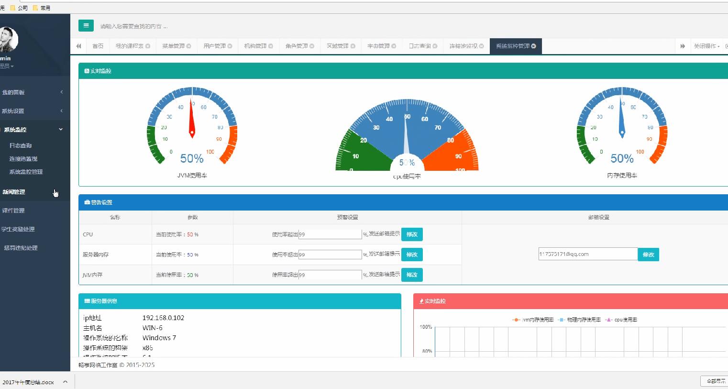728x389 pixels.
Task: Switch to the 用户管理 tab
Action: click(214, 46)
